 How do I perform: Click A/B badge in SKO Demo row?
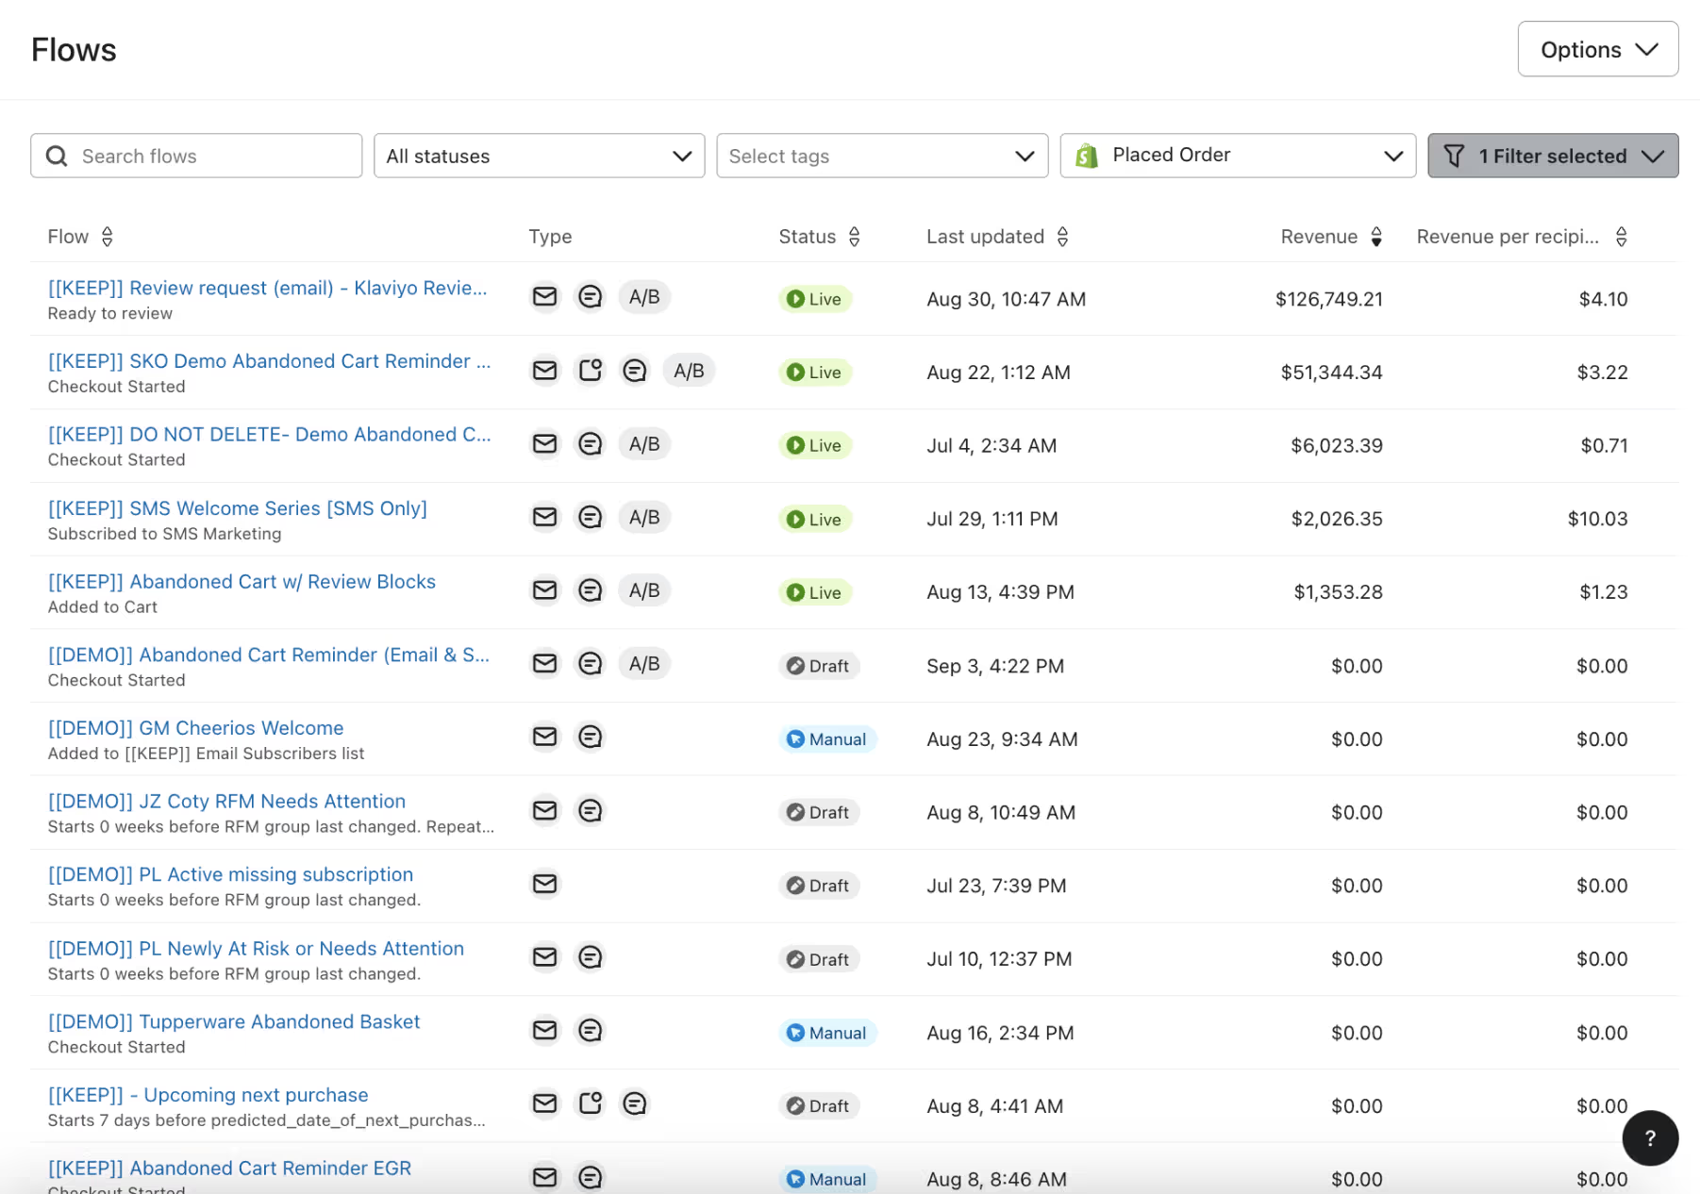pyautogui.click(x=689, y=371)
